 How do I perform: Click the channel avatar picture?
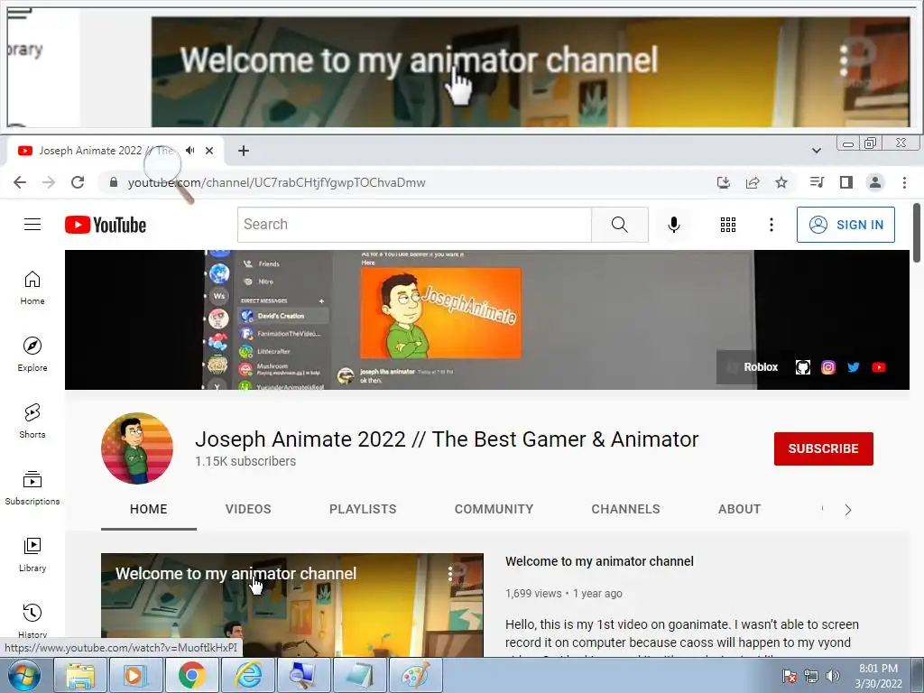coord(137,448)
